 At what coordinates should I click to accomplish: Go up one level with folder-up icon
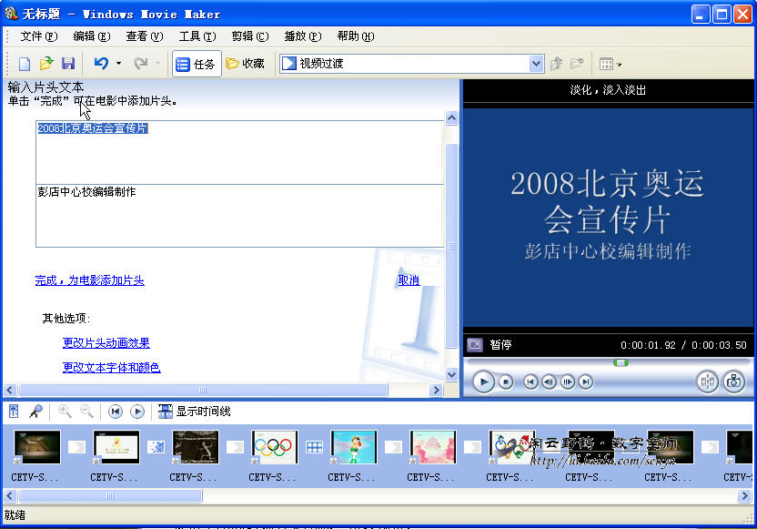[557, 64]
